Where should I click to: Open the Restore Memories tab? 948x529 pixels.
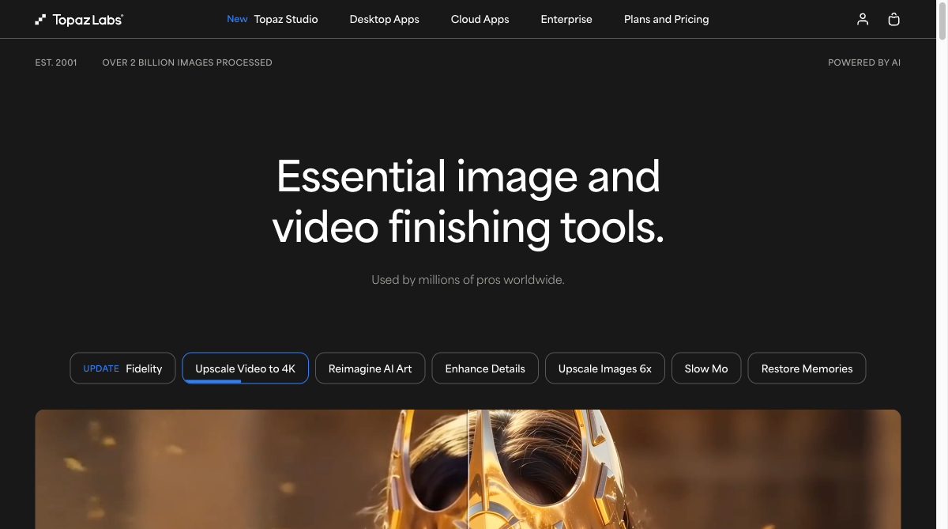pyautogui.click(x=807, y=368)
